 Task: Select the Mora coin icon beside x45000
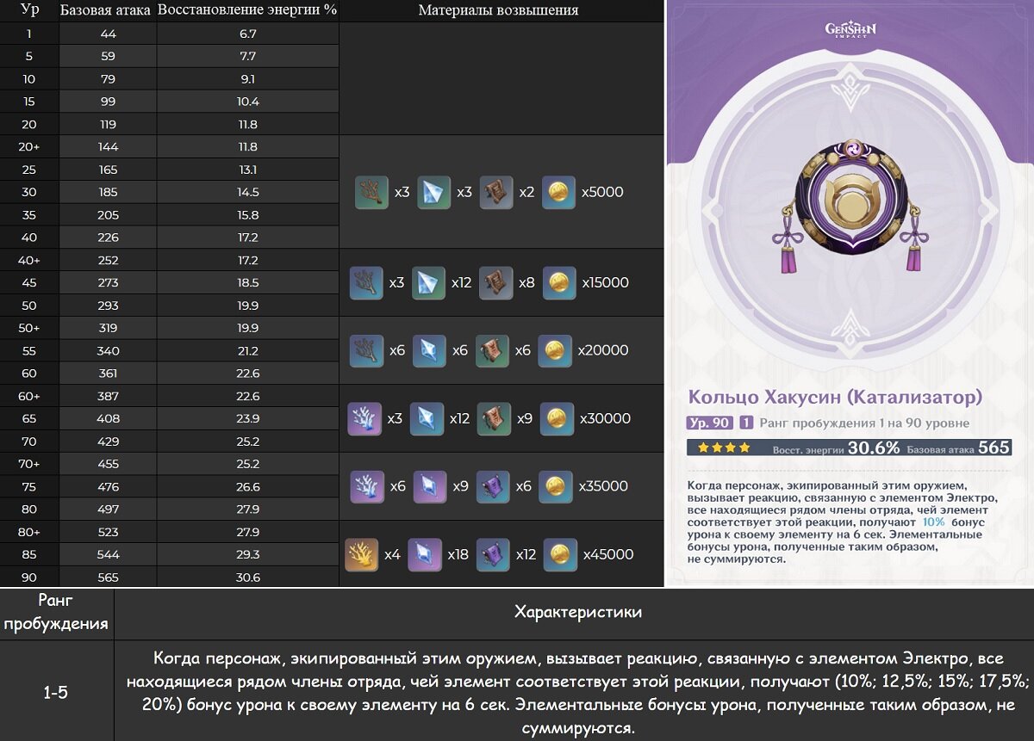(x=559, y=554)
